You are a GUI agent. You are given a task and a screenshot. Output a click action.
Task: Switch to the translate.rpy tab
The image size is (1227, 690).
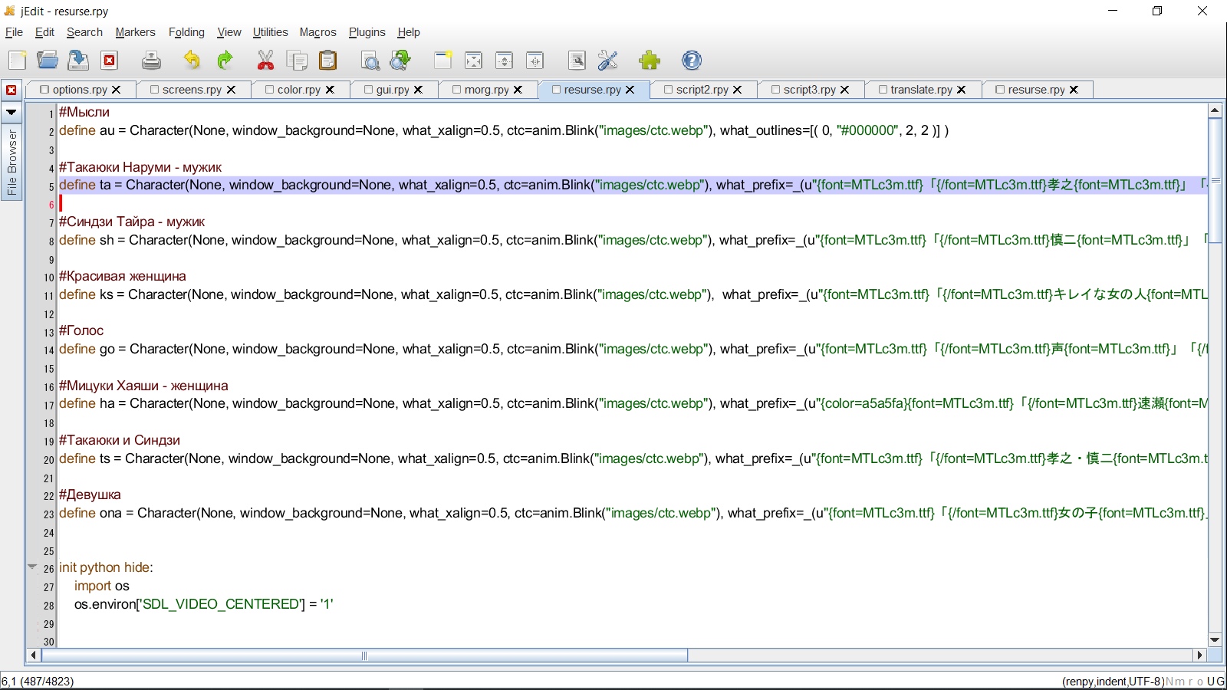click(921, 90)
